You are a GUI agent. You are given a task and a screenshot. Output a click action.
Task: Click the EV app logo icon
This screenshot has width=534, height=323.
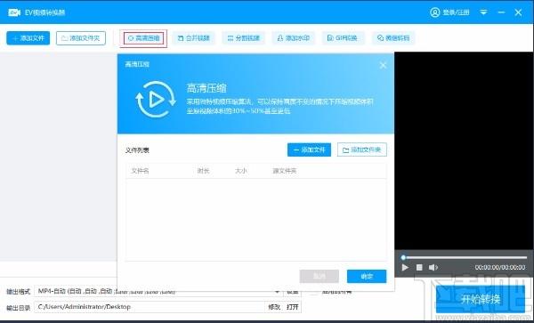coord(14,12)
